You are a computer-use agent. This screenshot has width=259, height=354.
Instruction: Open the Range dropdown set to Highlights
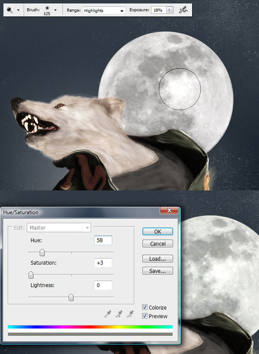click(x=104, y=10)
